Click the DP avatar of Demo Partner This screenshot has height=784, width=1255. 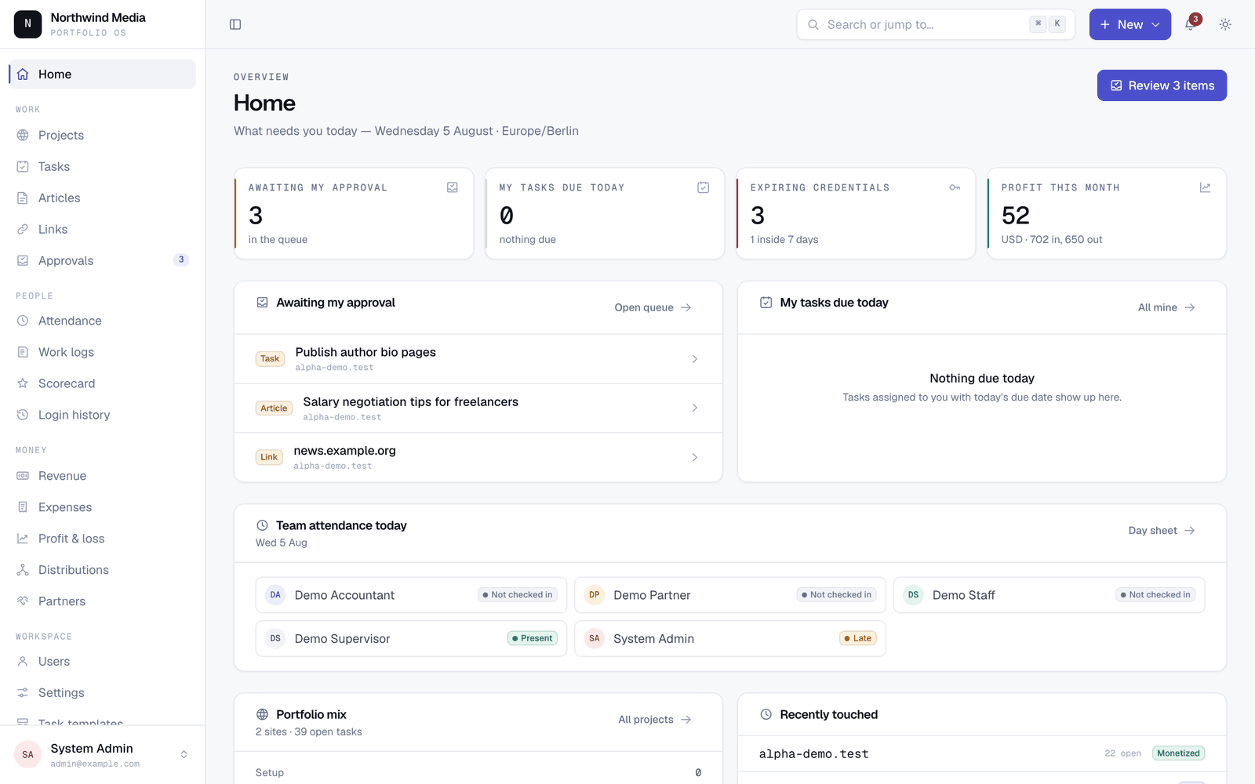tap(595, 595)
